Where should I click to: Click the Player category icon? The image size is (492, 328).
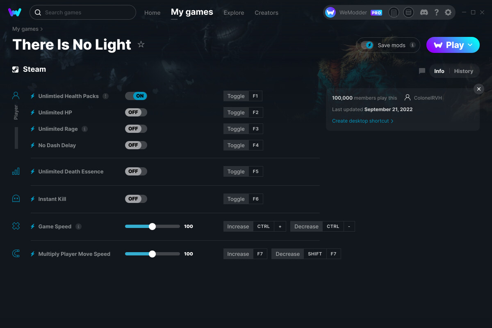16,96
